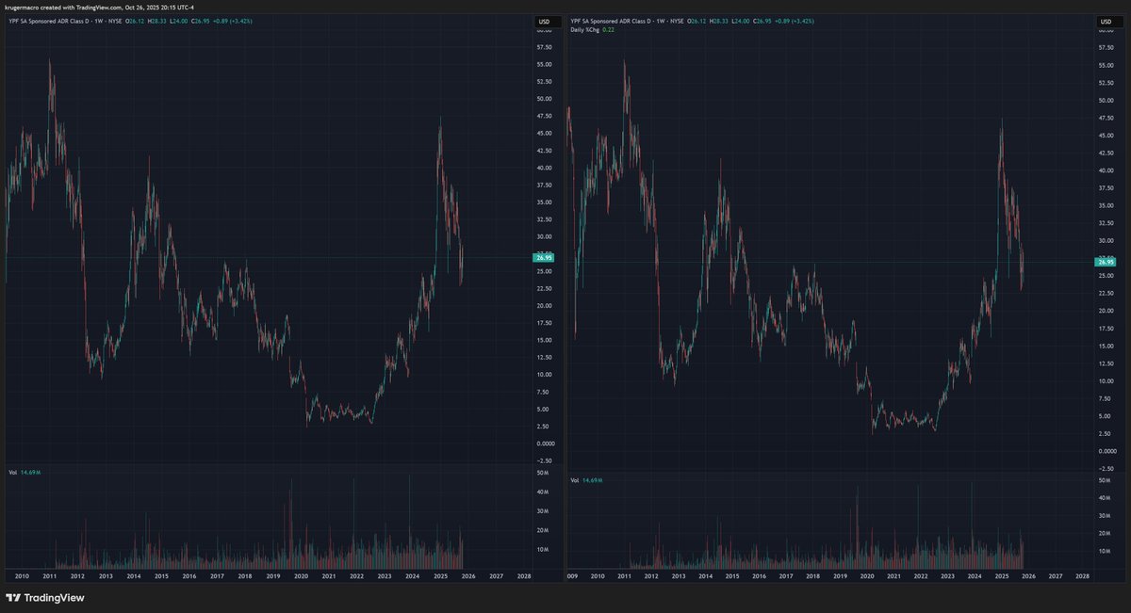The height and width of the screenshot is (613, 1131).
Task: Click the 2028 label on right chart time axis
Action: click(x=1083, y=575)
